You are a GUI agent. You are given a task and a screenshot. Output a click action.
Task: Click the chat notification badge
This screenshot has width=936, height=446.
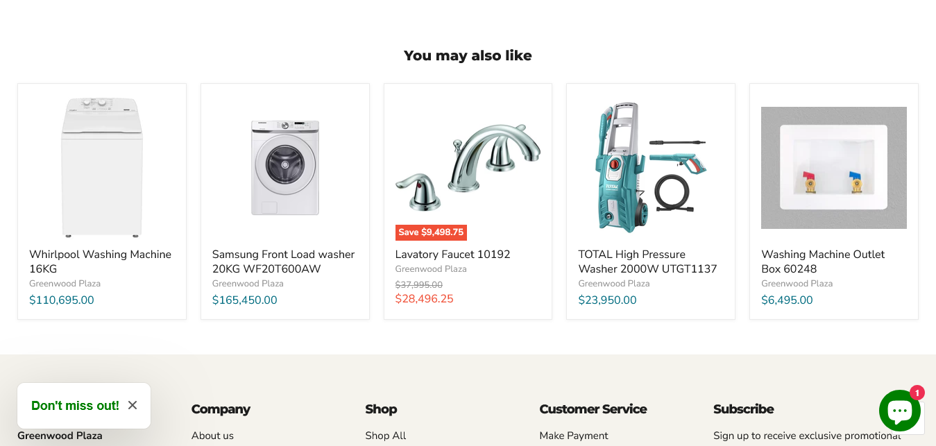[917, 393]
